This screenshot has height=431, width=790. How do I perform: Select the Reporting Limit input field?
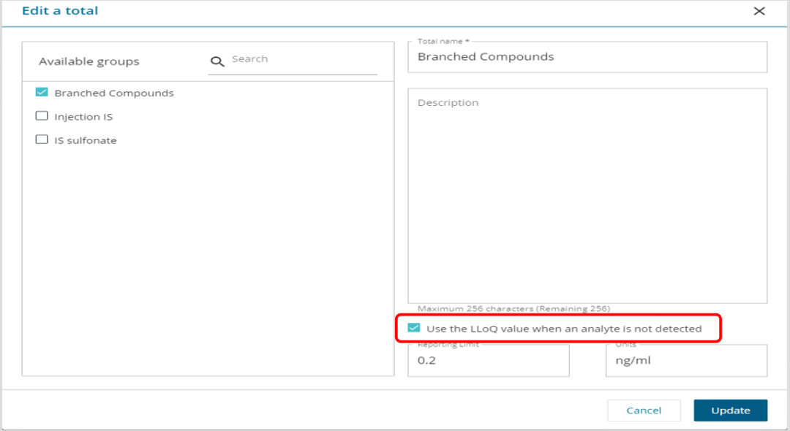(488, 361)
